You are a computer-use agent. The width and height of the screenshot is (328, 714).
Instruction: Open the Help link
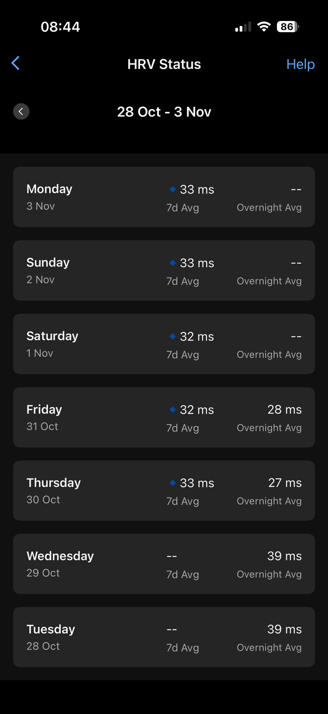(x=300, y=64)
